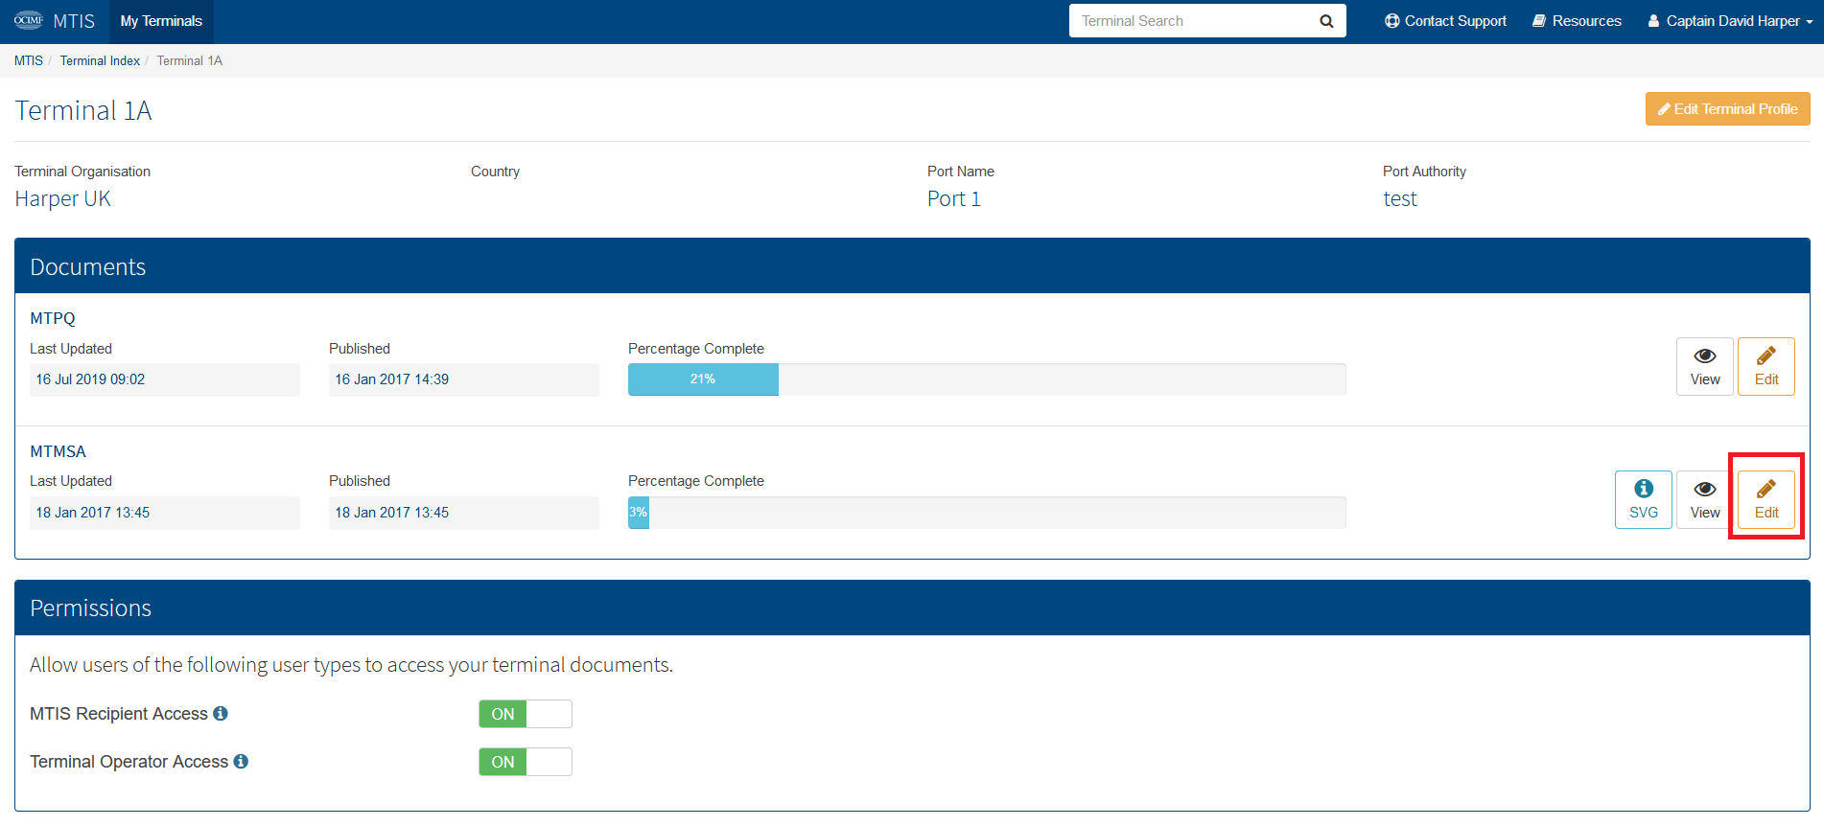
Task: Toggle MTIS Recipient Access switch
Action: tap(526, 714)
